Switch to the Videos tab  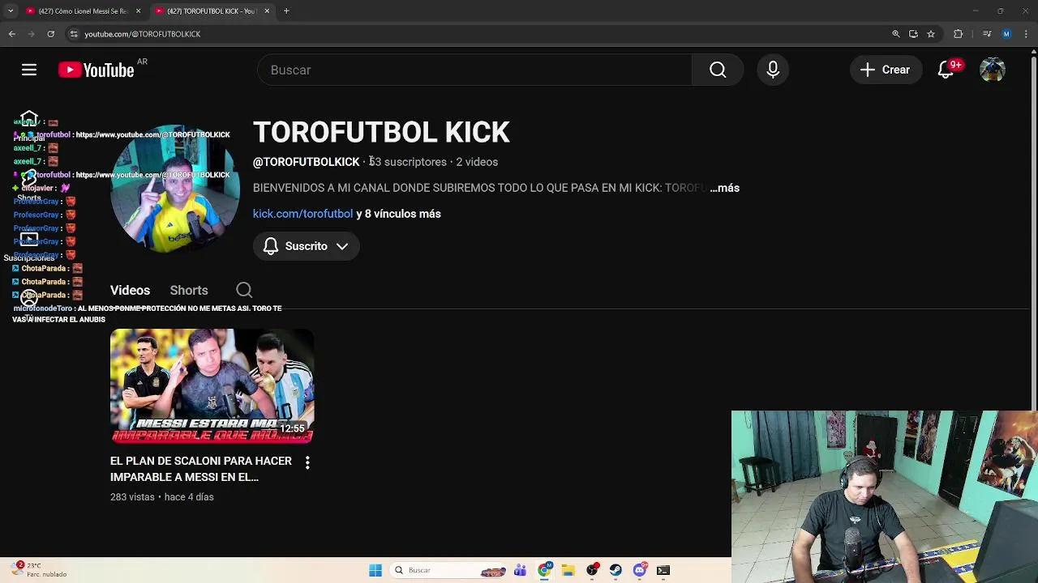[x=130, y=290]
